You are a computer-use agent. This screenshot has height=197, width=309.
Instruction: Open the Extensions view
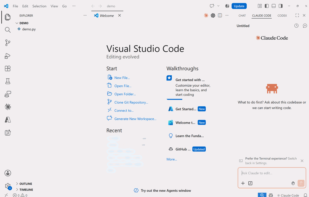point(8,68)
